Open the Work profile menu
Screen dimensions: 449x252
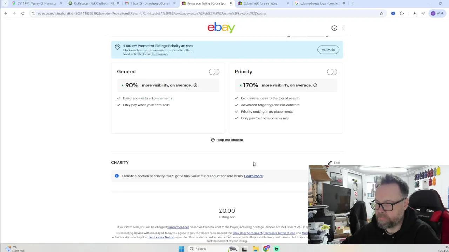(x=437, y=13)
